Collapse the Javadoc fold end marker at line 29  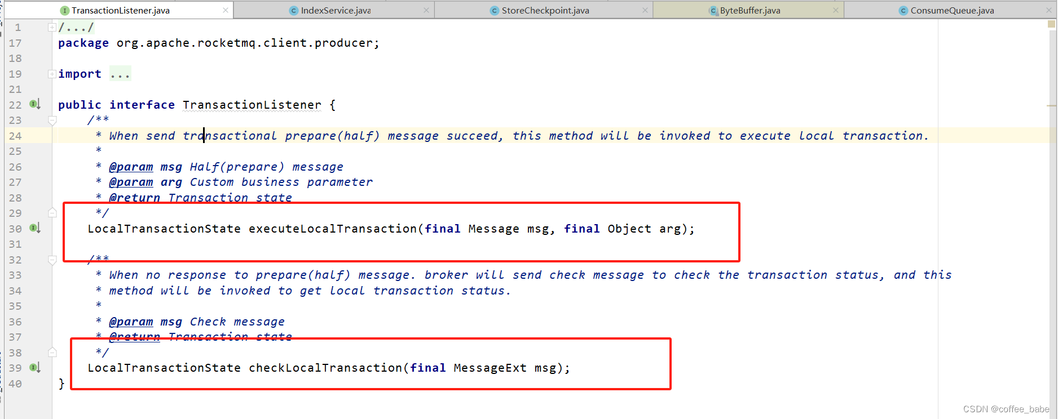point(52,213)
